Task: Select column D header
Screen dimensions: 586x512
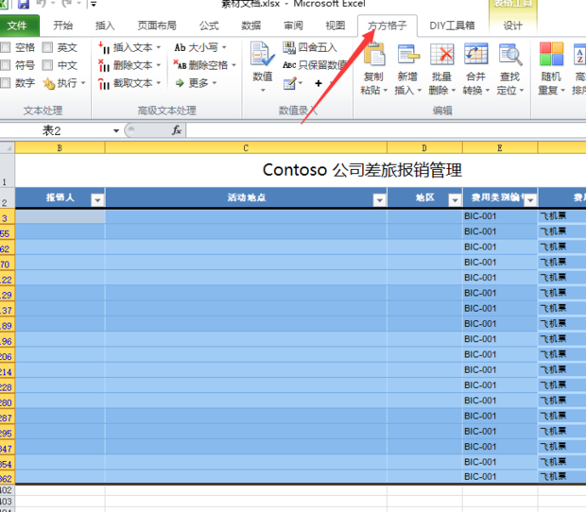Action: 424,148
